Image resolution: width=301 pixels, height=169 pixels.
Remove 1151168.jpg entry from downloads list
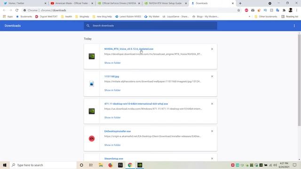click(212, 76)
